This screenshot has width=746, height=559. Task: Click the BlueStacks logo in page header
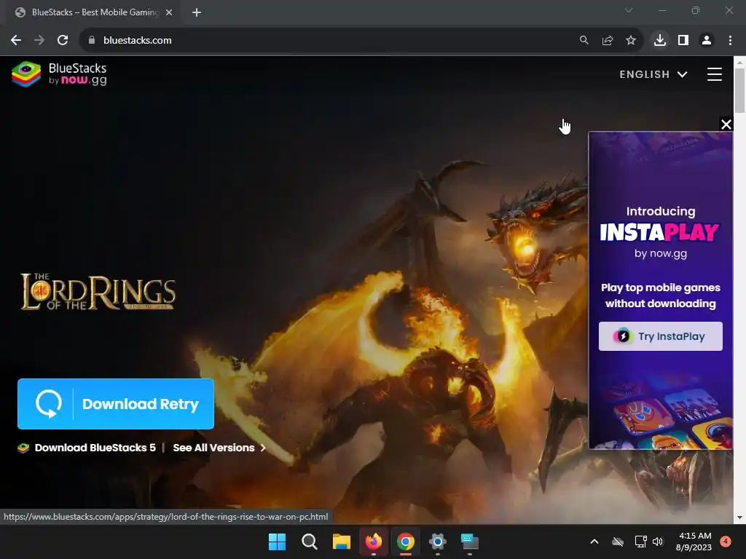click(x=60, y=74)
